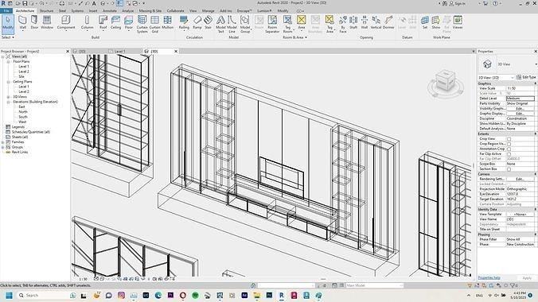Open the Properties help link
The image size is (538, 302).
[489, 277]
